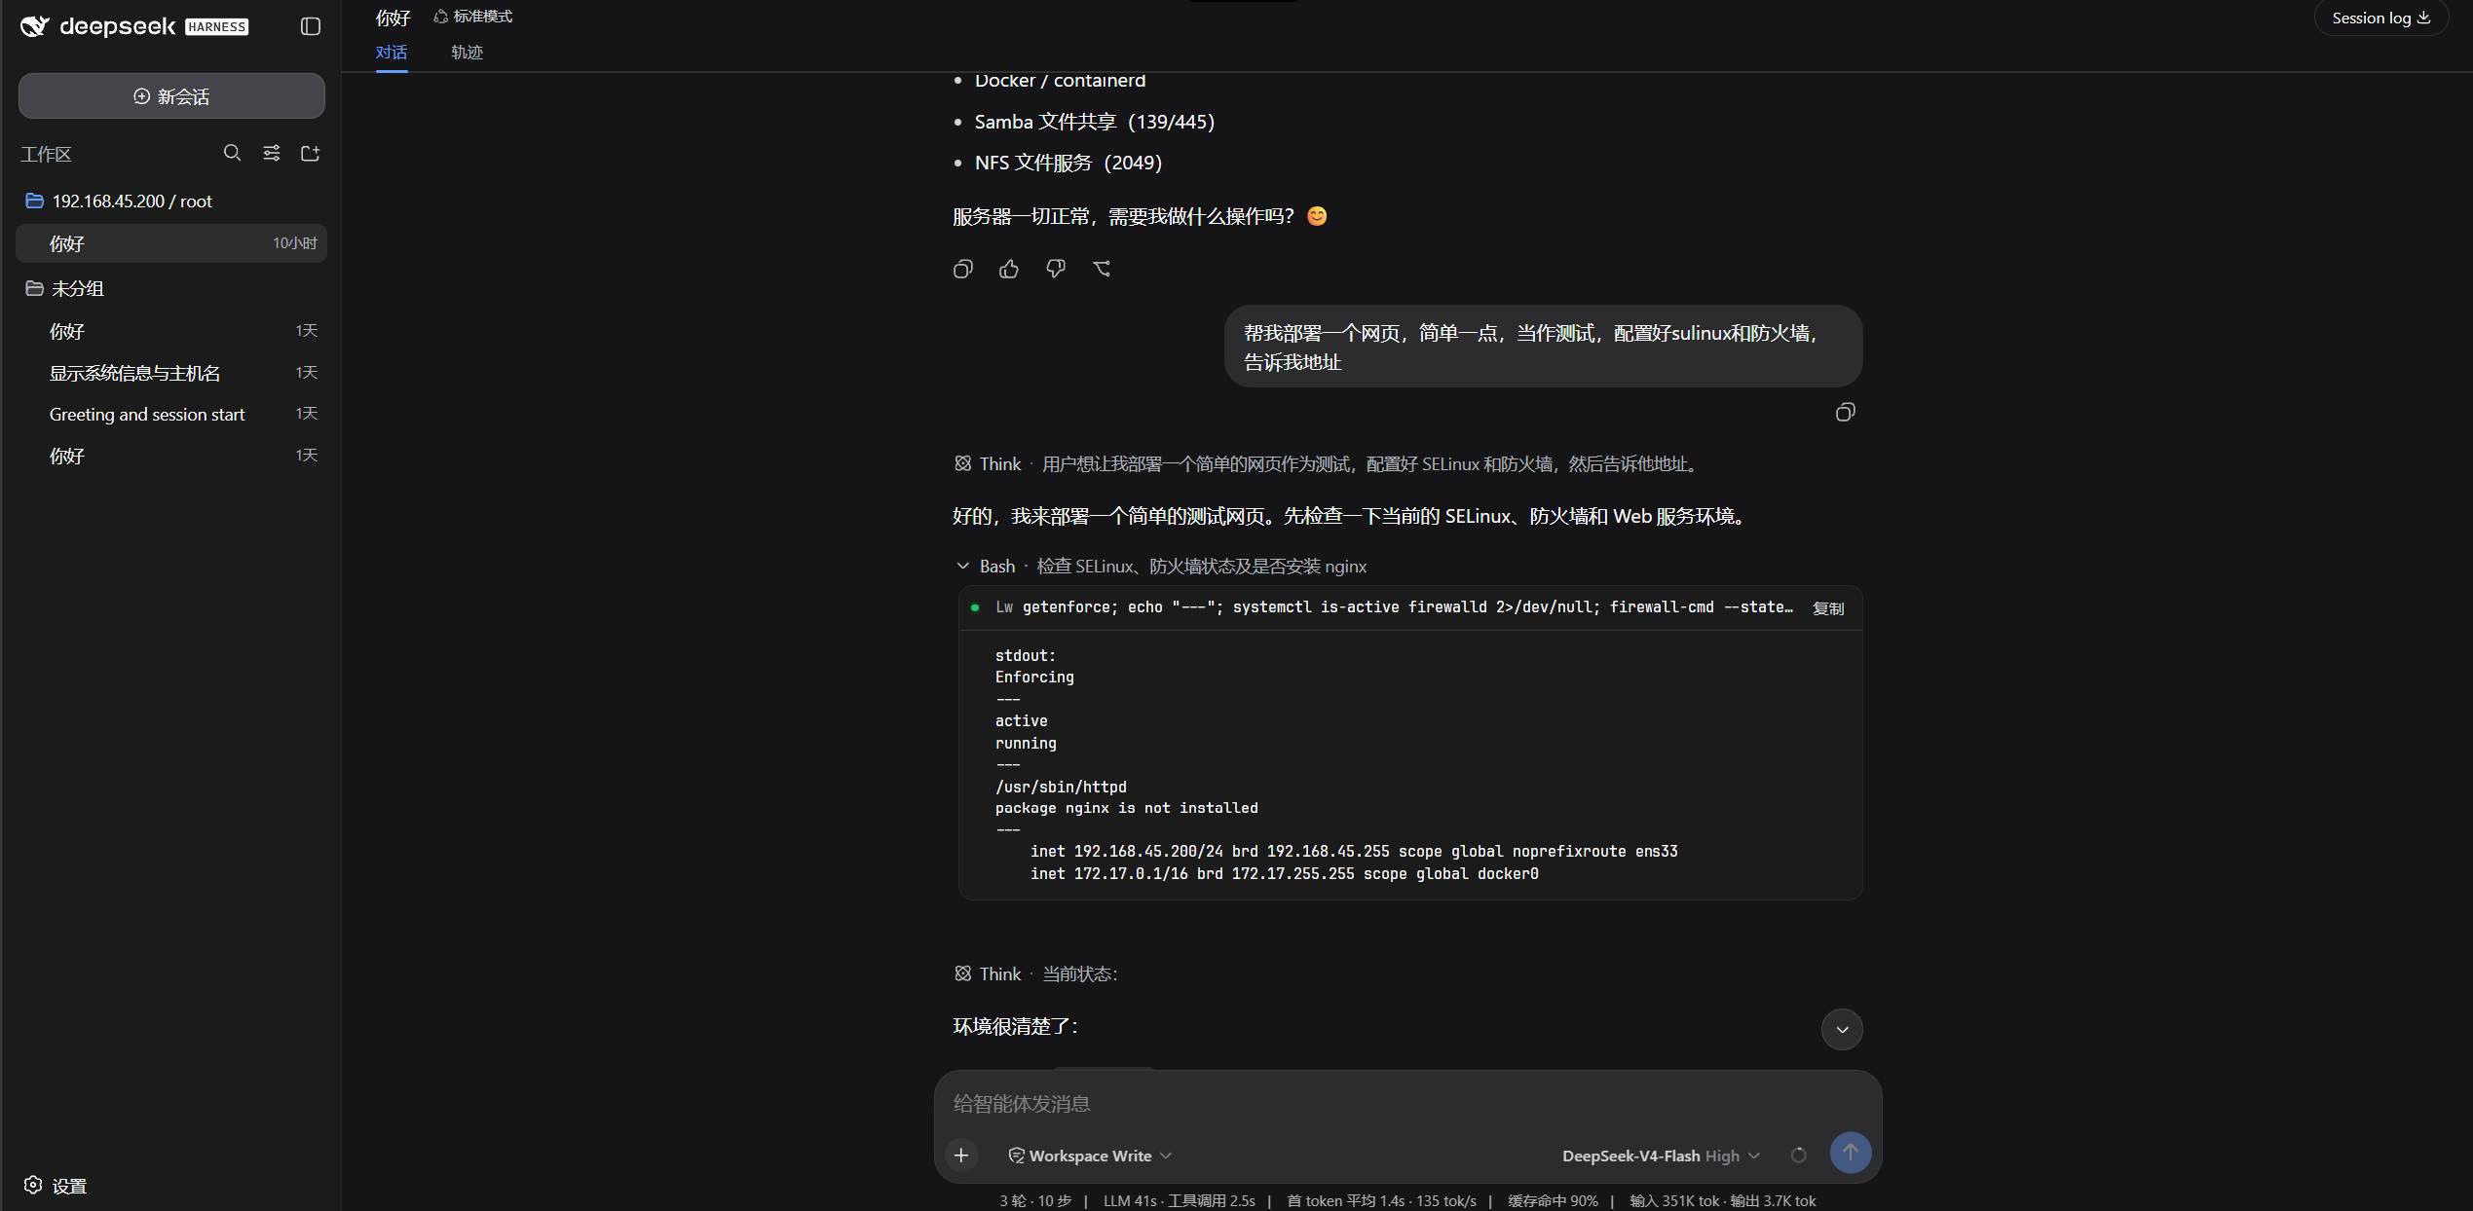This screenshot has height=1211, width=2473.
Task: Click the 你好 conversation title in header
Action: 393,18
